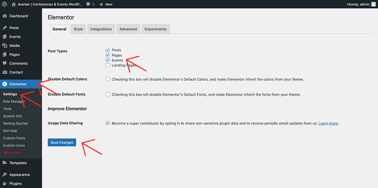Follow the Learn more link
This screenshot has height=188, width=378.
tap(328, 123)
